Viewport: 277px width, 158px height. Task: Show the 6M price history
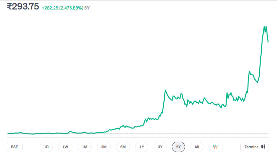123,147
